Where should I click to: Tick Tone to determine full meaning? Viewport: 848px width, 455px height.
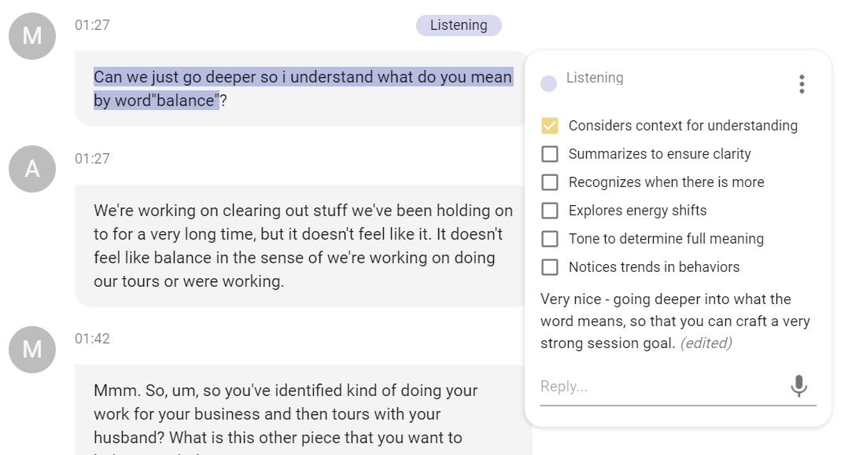tap(550, 239)
